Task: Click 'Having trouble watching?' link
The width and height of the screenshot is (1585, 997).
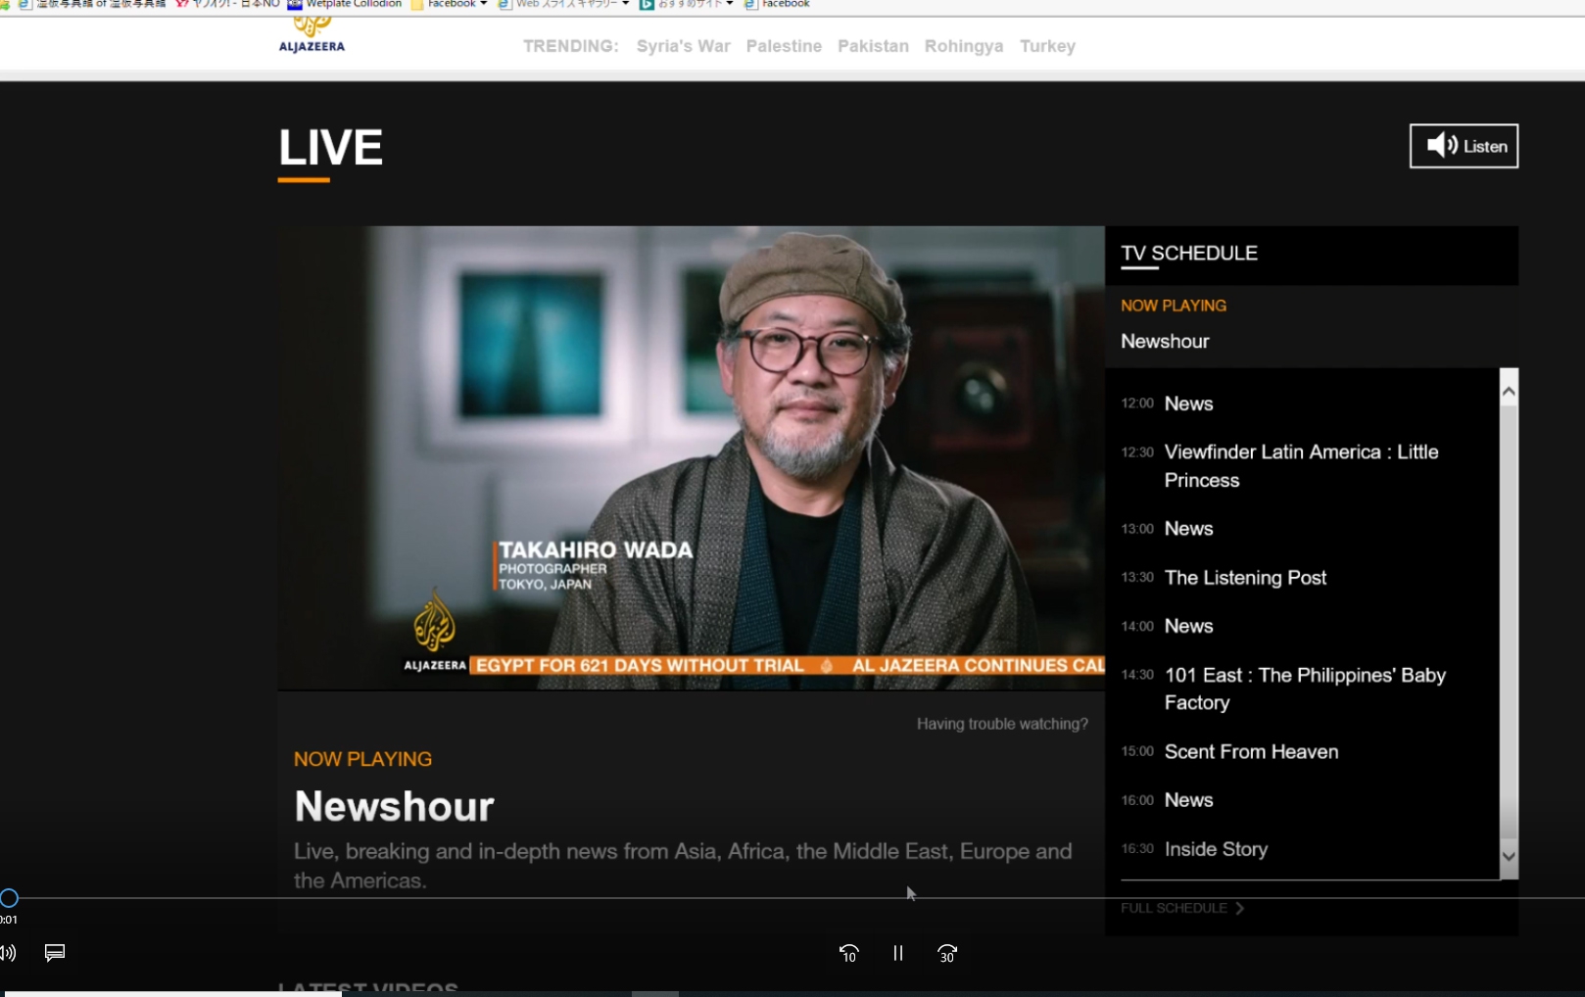Action: 1001,724
